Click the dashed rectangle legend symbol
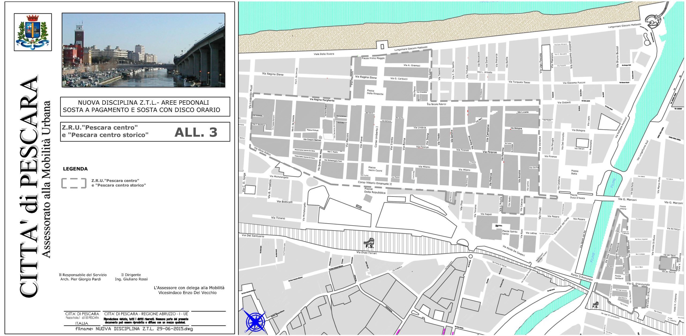 (x=74, y=183)
